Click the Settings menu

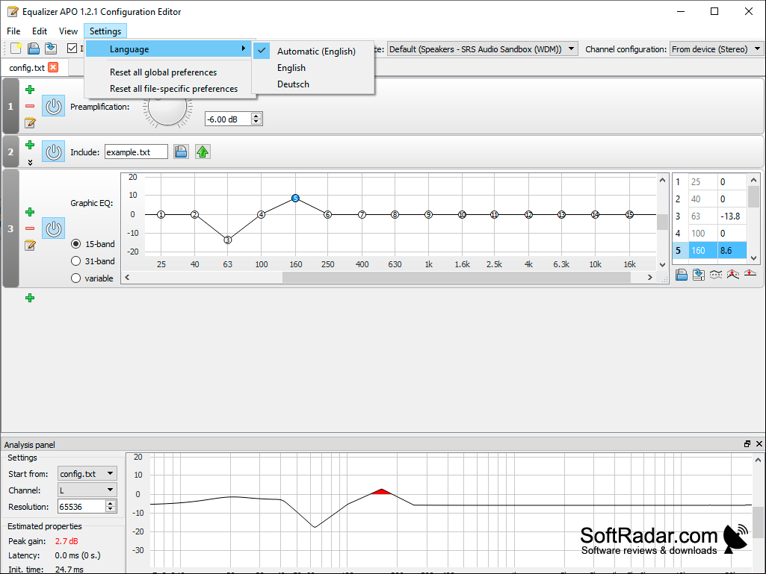(x=105, y=31)
